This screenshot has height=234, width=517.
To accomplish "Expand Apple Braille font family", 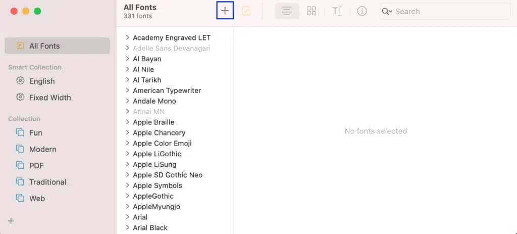I will (x=128, y=122).
